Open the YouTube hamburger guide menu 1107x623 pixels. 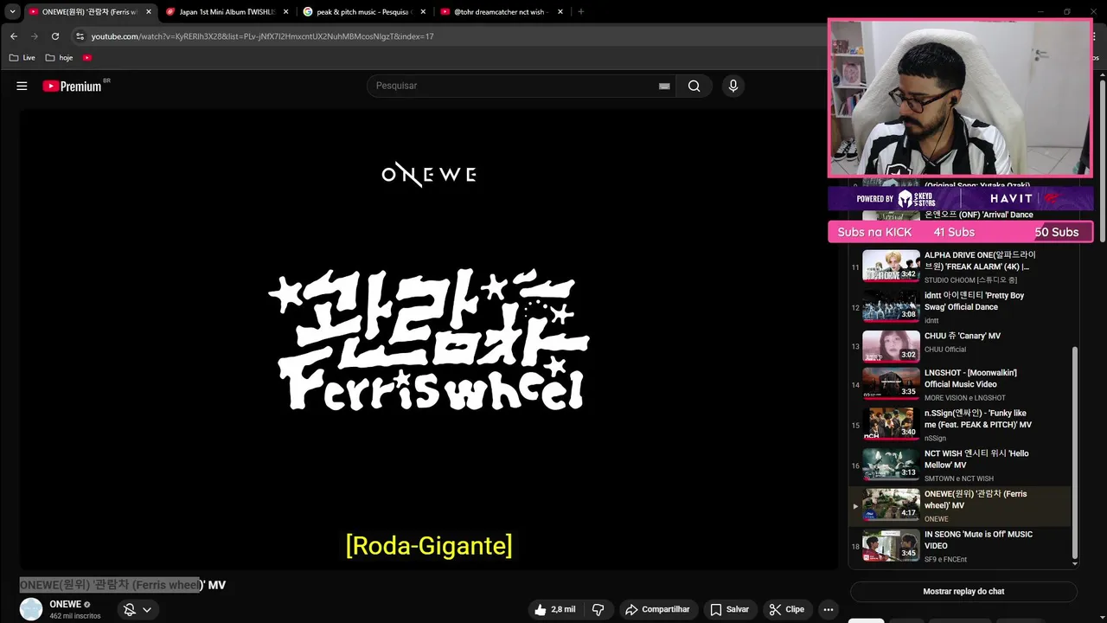pyautogui.click(x=22, y=86)
